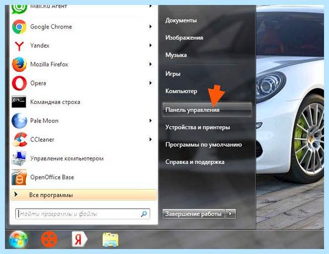Select the Yandex text label
This screenshot has height=254, width=329.
click(x=40, y=45)
